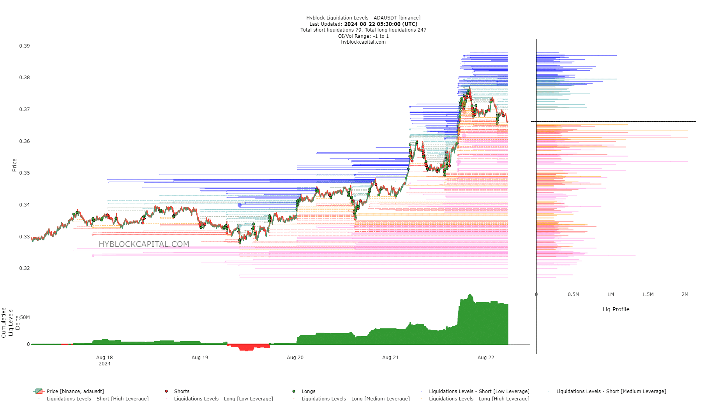The width and height of the screenshot is (727, 409).
Task: Click the hyblockcapital.com title text
Action: coord(363,42)
